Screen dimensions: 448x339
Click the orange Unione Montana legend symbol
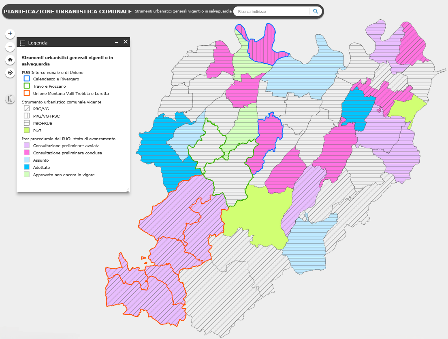click(x=27, y=93)
